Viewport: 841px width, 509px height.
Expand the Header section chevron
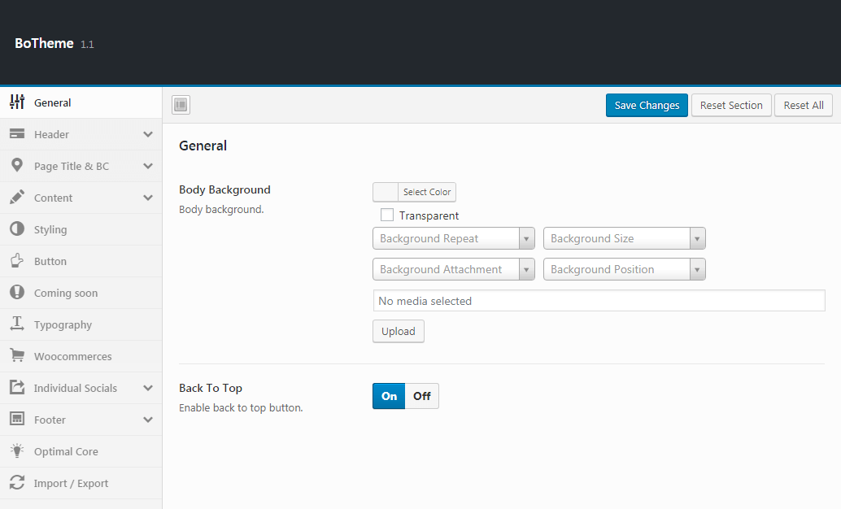(147, 134)
